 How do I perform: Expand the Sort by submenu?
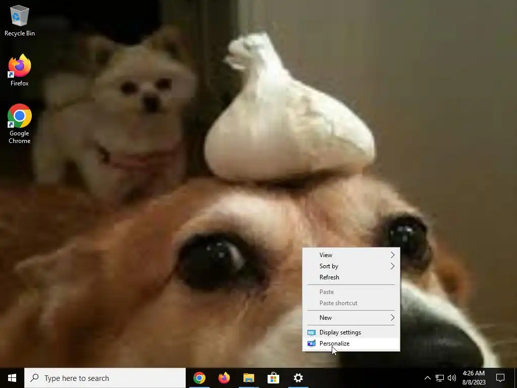(x=351, y=266)
